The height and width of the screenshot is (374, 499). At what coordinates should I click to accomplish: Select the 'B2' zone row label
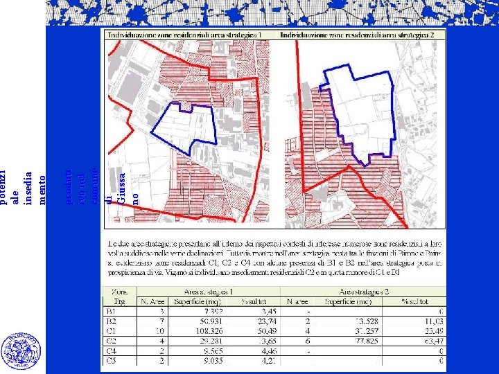[112, 321]
